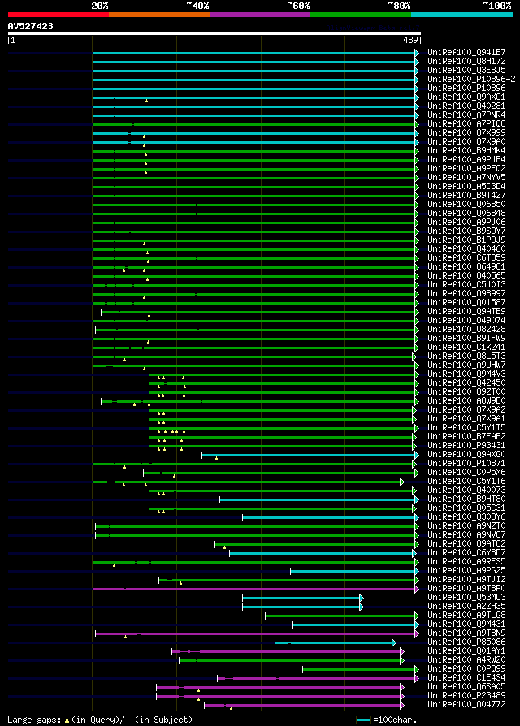520x726 pixels.
Task: Click the purple segment of the identity color scale
Action: [x=260, y=15]
